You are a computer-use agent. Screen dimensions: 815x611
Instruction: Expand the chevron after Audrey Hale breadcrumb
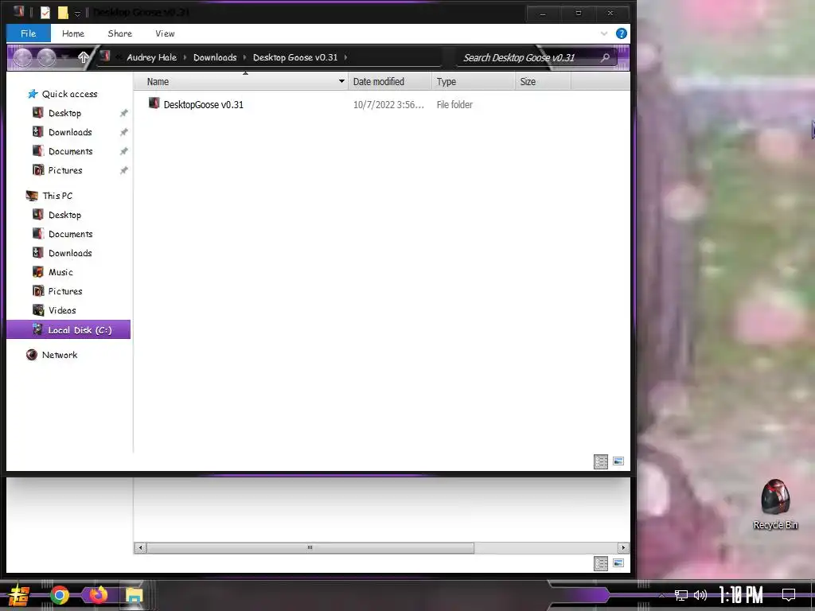point(185,57)
